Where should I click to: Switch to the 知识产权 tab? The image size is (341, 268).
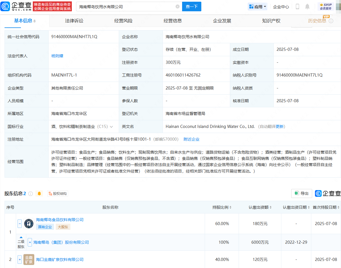[x=271, y=21]
